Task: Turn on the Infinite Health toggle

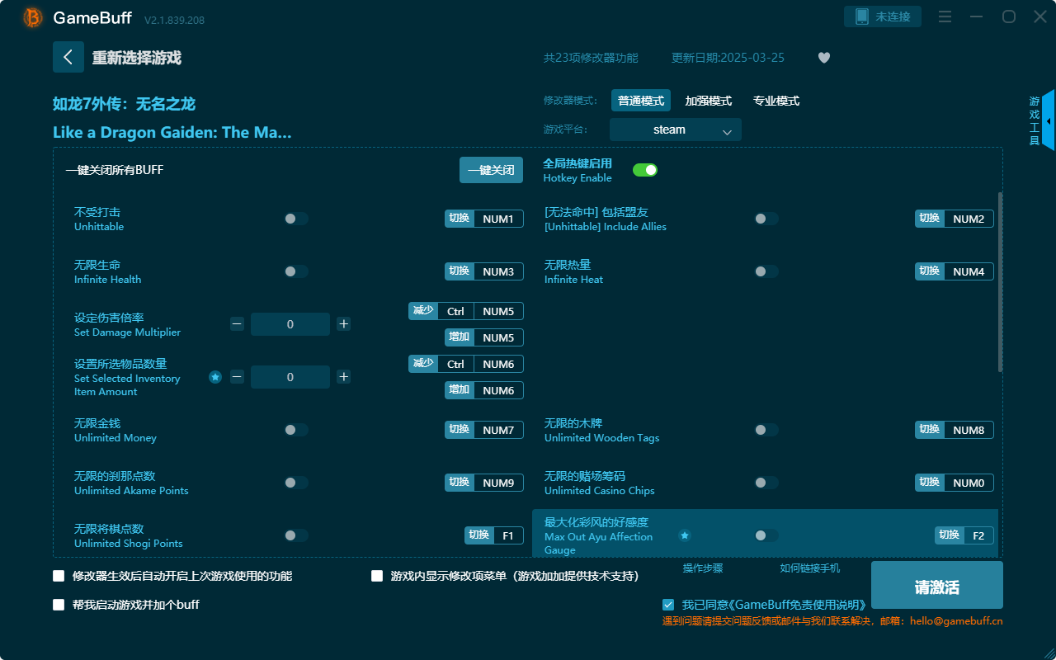Action: point(296,271)
